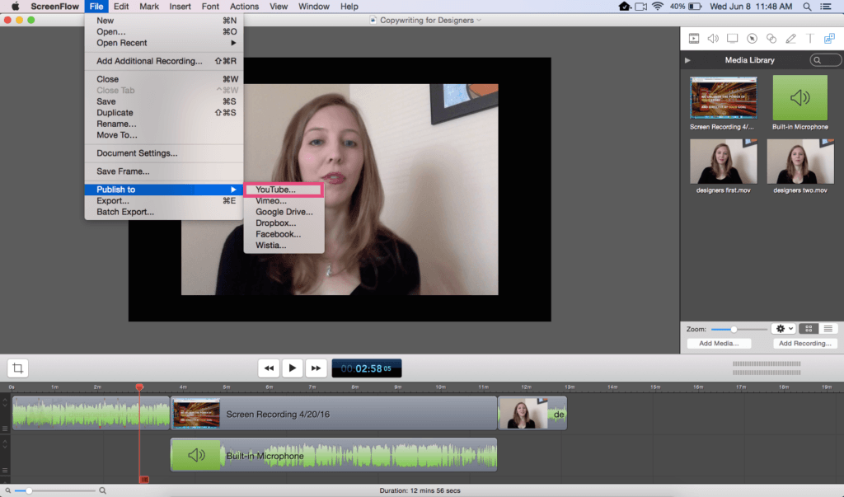Select the designers first.mov thumbnail

[723, 162]
